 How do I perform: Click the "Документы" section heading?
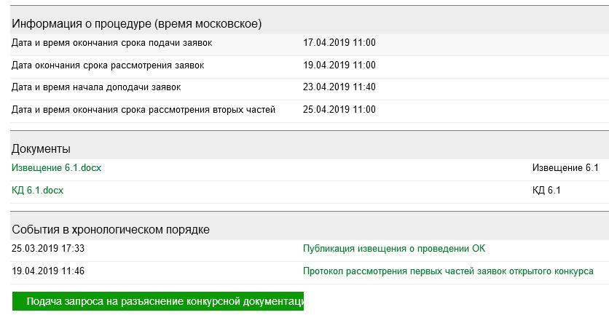(x=41, y=149)
